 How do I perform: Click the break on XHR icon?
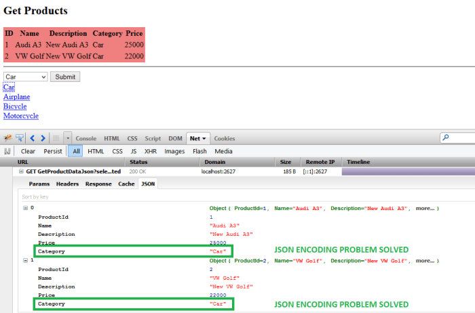pyautogui.click(x=8, y=151)
